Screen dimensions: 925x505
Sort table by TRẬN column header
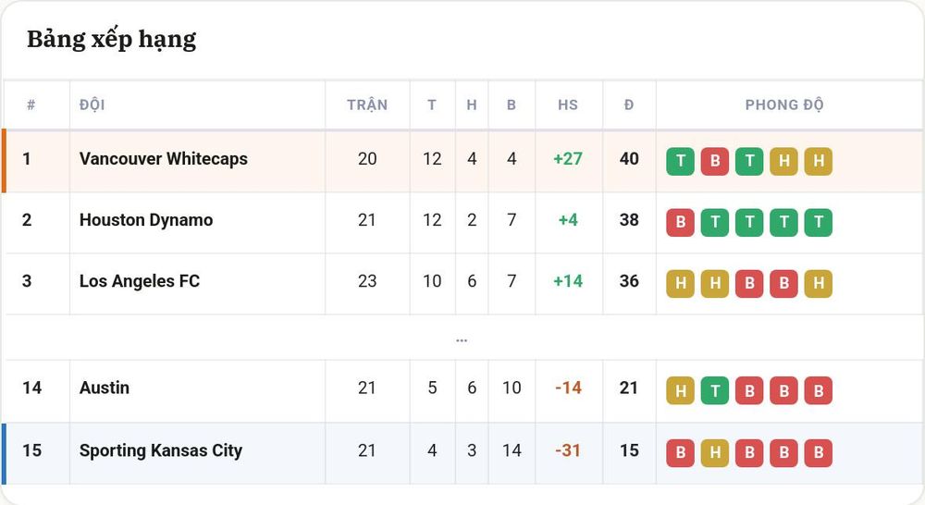[x=367, y=105]
